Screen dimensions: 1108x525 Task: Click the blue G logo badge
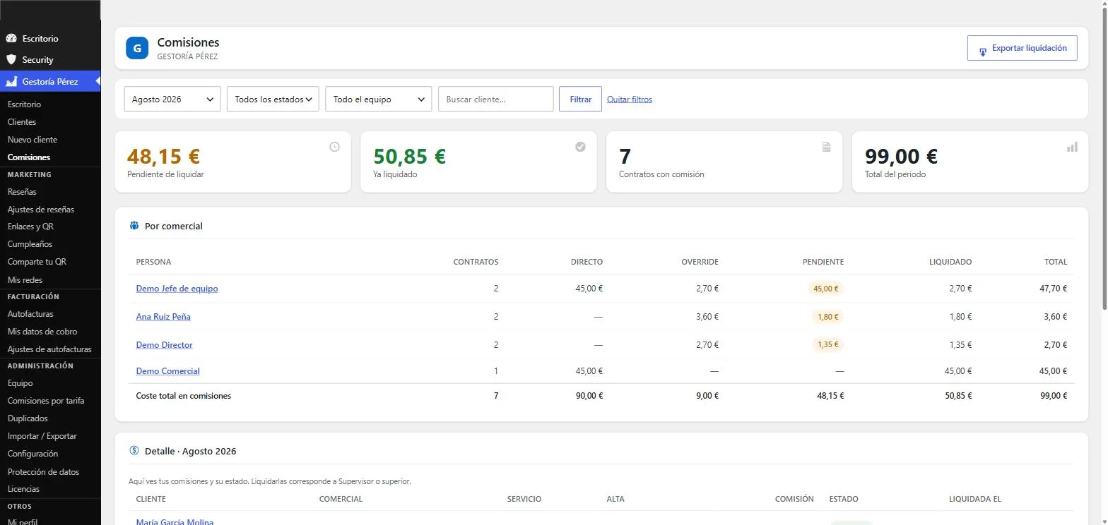(137, 48)
